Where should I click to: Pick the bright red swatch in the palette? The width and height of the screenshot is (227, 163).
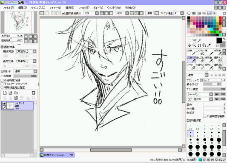[x=220, y=18]
